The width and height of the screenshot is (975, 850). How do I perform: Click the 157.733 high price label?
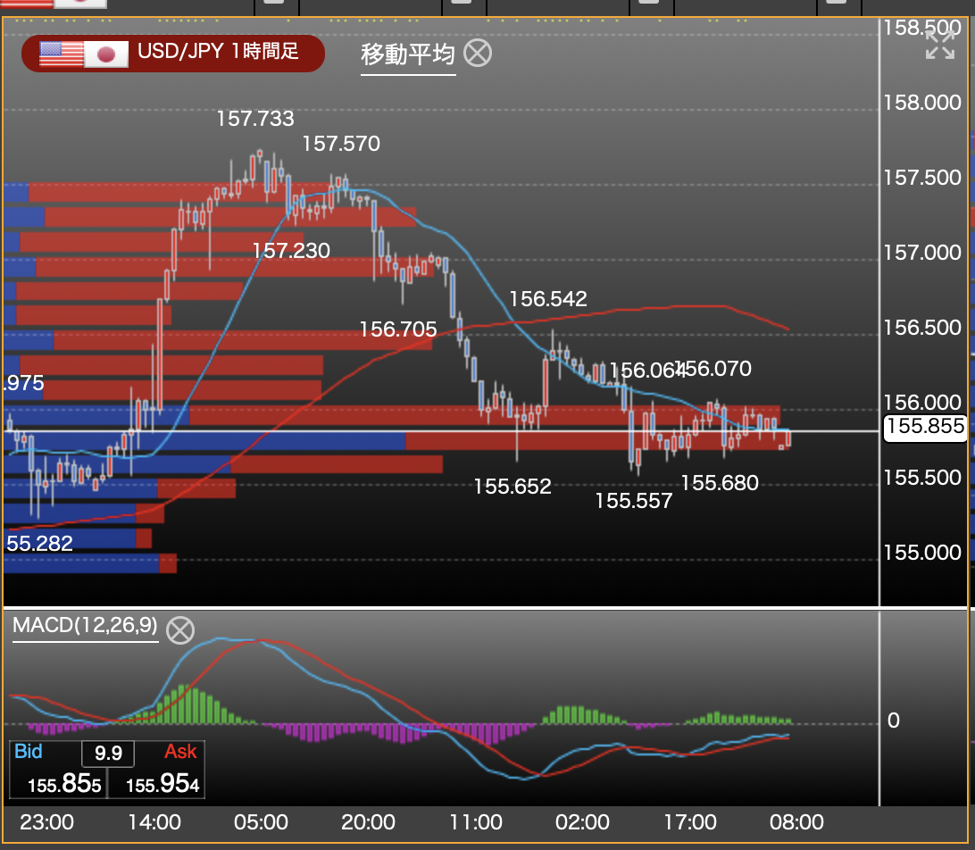pyautogui.click(x=254, y=118)
